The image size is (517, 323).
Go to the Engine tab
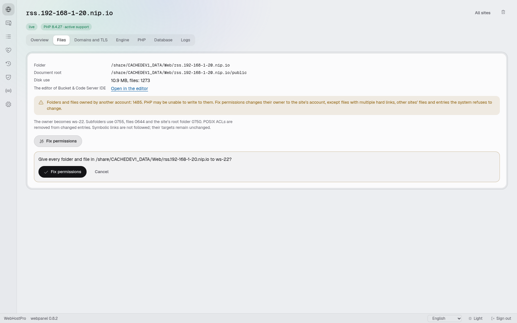pyautogui.click(x=122, y=40)
